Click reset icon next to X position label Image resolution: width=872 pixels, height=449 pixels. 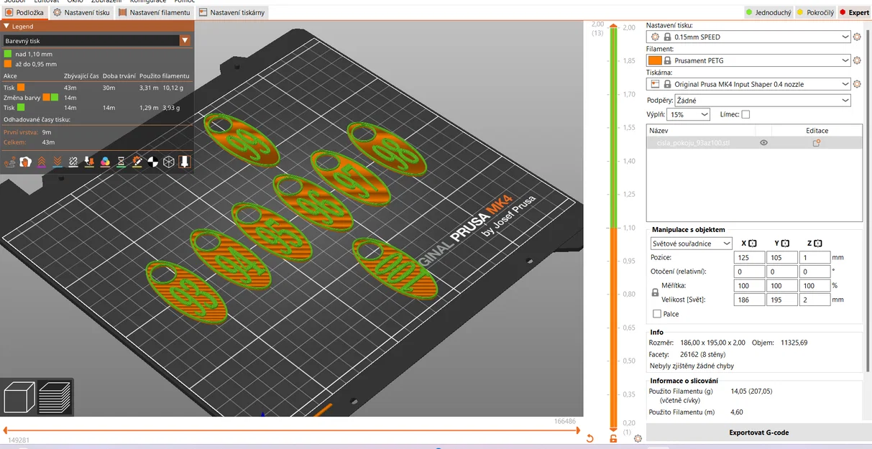(x=752, y=244)
